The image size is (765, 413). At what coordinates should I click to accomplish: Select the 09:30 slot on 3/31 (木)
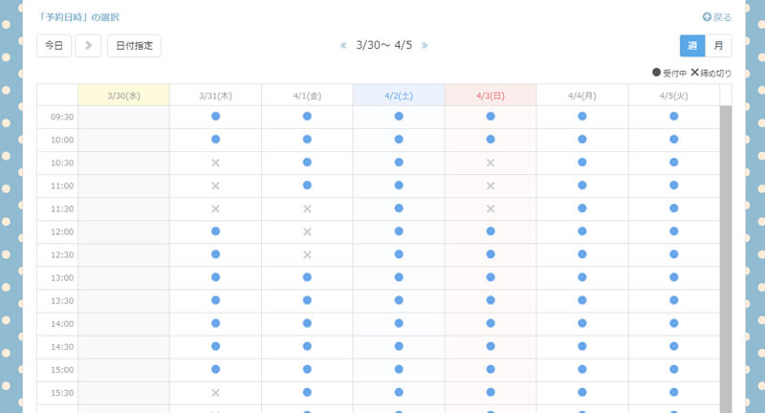click(215, 117)
